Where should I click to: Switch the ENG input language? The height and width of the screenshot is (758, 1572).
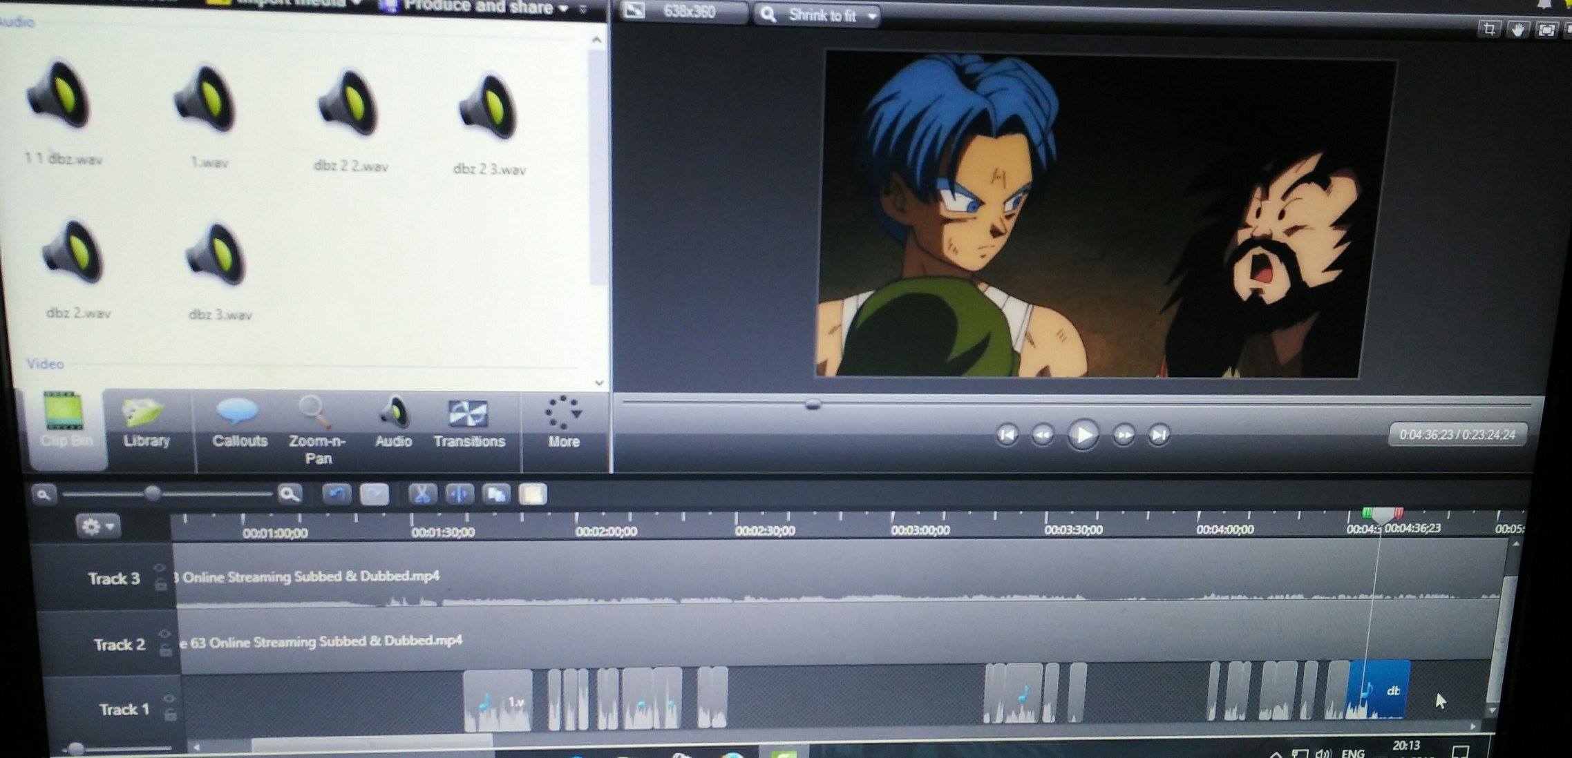click(1353, 752)
